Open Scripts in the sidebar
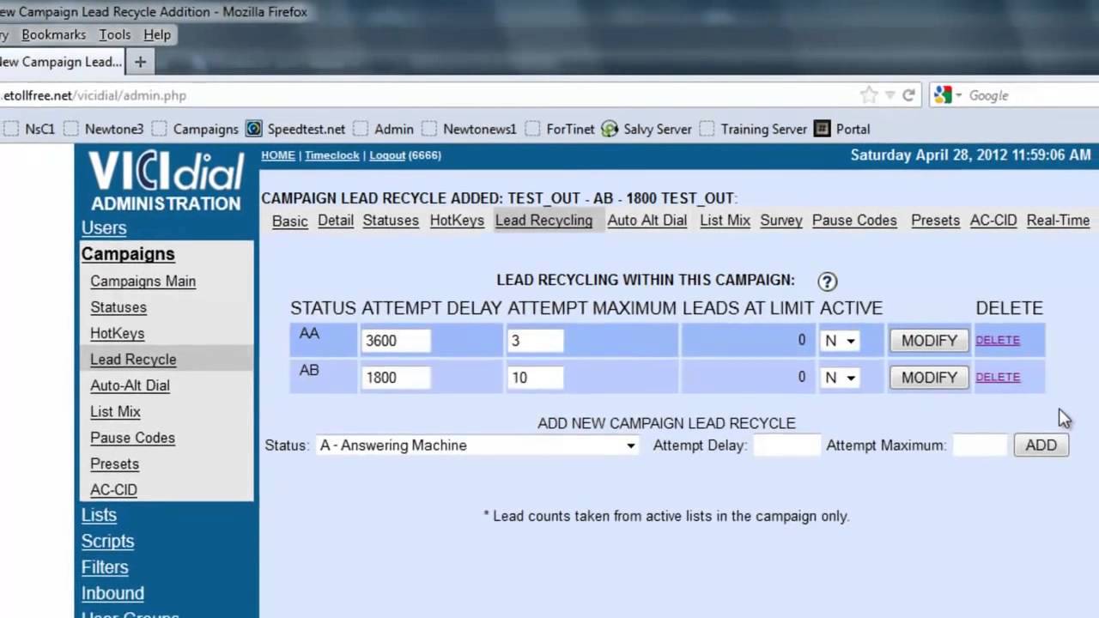 (x=107, y=542)
